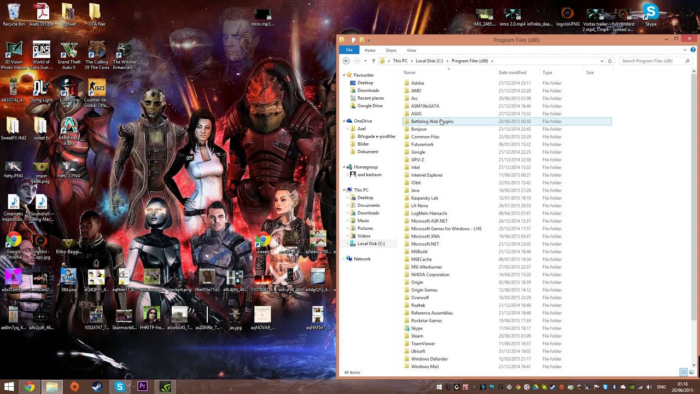
Task: Launch Dying Light desktop shortcut
Action: coord(42,91)
